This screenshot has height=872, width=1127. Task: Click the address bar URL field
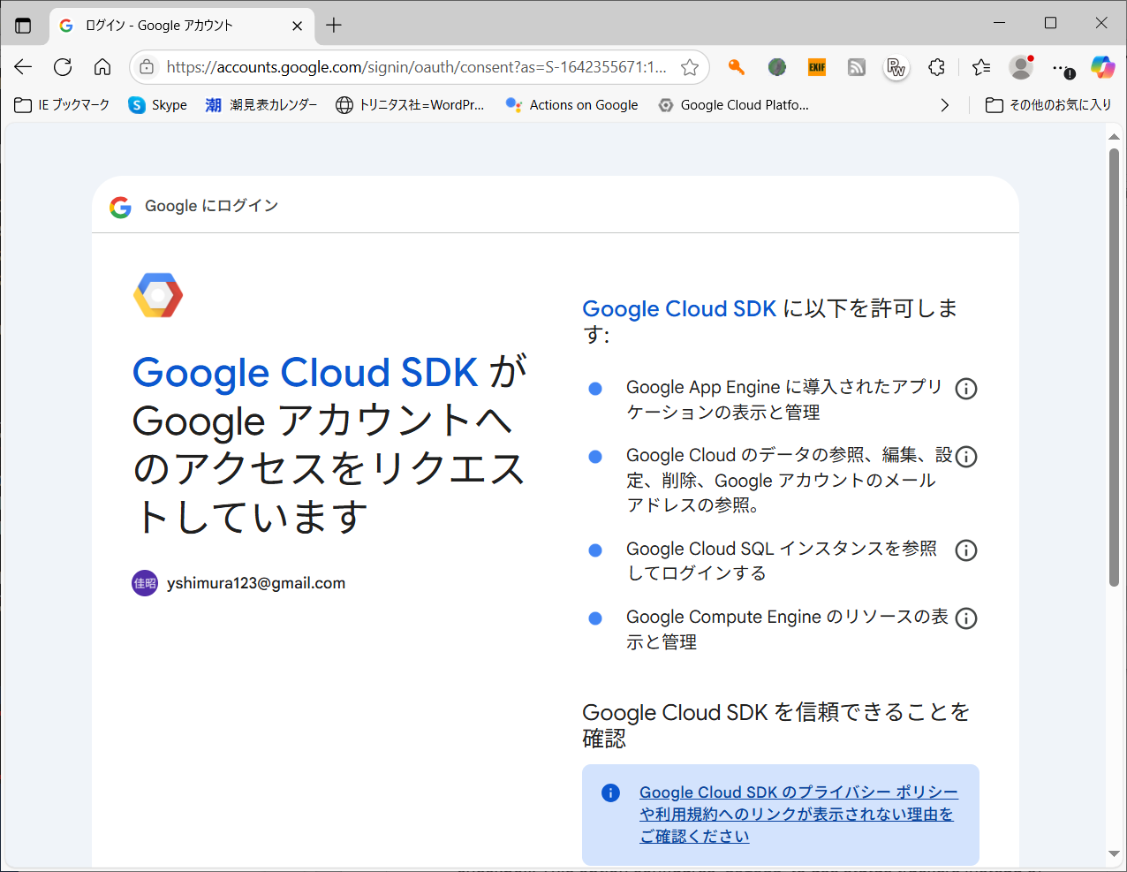(415, 67)
